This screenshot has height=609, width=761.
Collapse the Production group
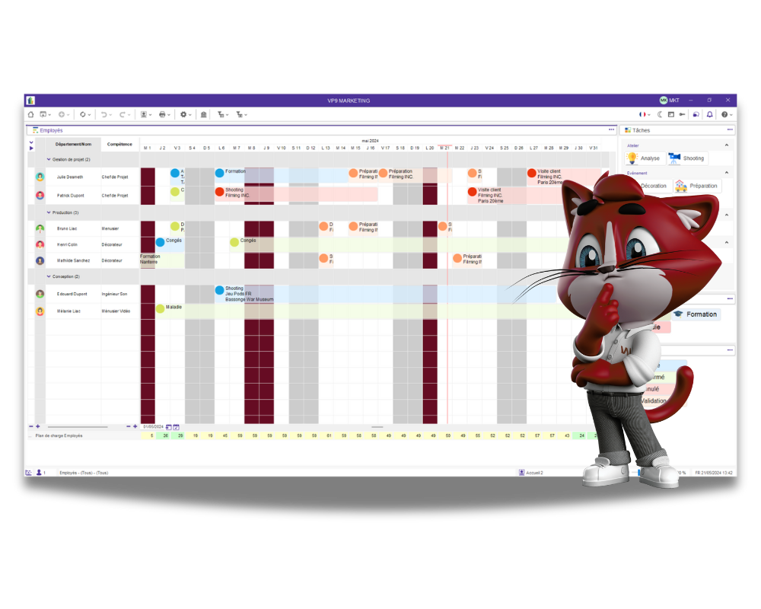pos(49,212)
